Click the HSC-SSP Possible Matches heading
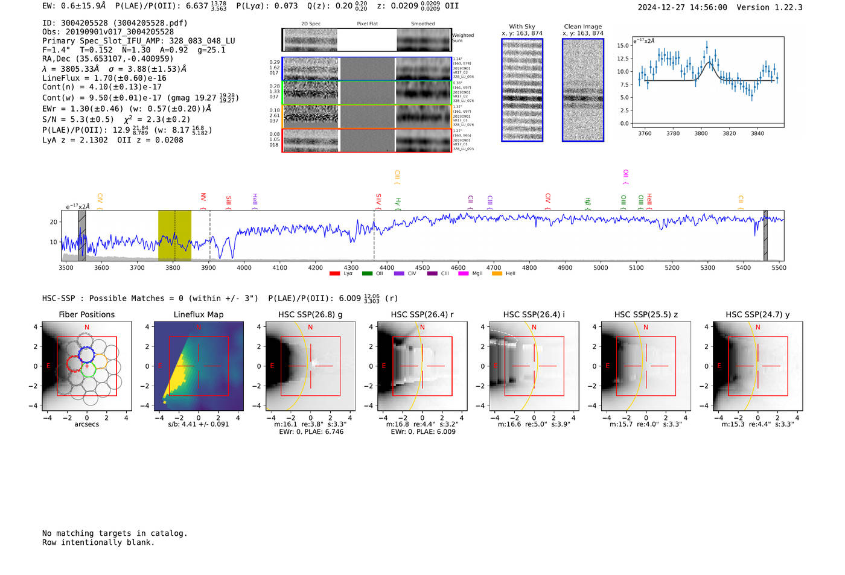The image size is (845, 575). click(220, 298)
